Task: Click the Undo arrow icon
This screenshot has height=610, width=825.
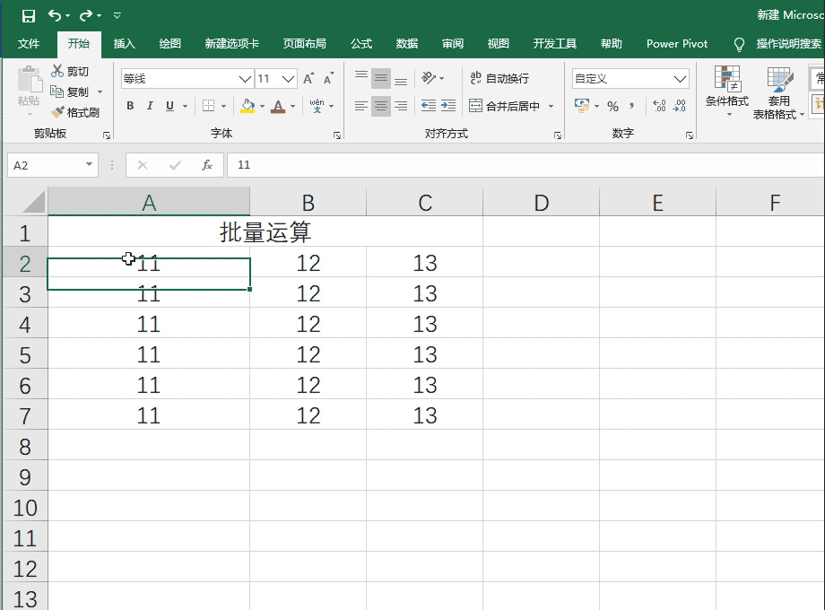Action: pos(54,16)
